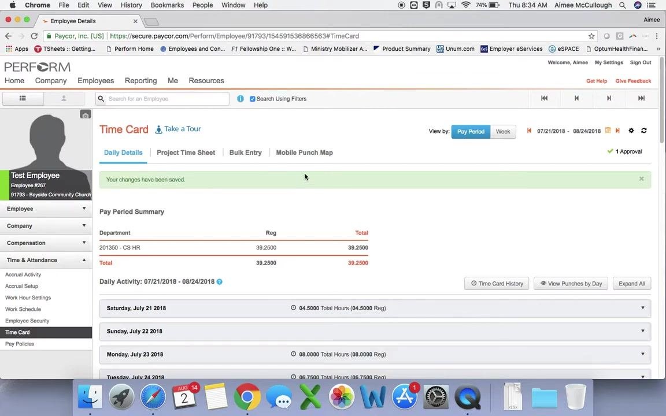Go to the next pay period arrow
The height and width of the screenshot is (416, 666).
click(x=617, y=131)
